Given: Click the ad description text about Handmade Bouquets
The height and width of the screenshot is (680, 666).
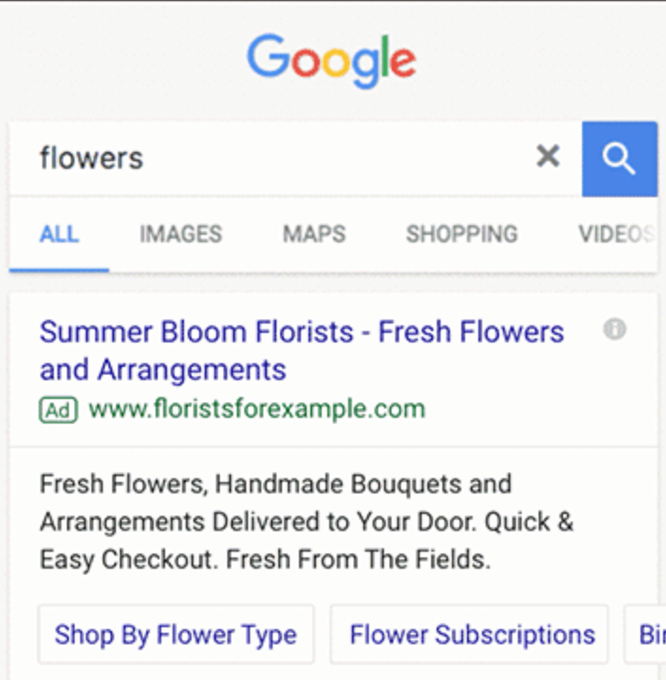Looking at the screenshot, I should 275,485.
